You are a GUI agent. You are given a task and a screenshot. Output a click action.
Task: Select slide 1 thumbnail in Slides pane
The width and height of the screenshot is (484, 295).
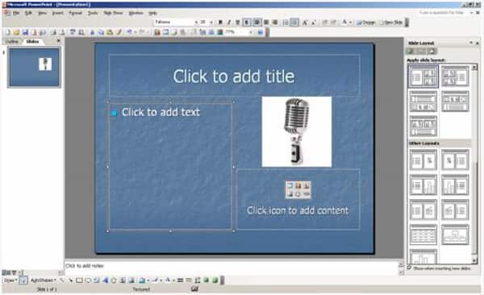(x=34, y=67)
